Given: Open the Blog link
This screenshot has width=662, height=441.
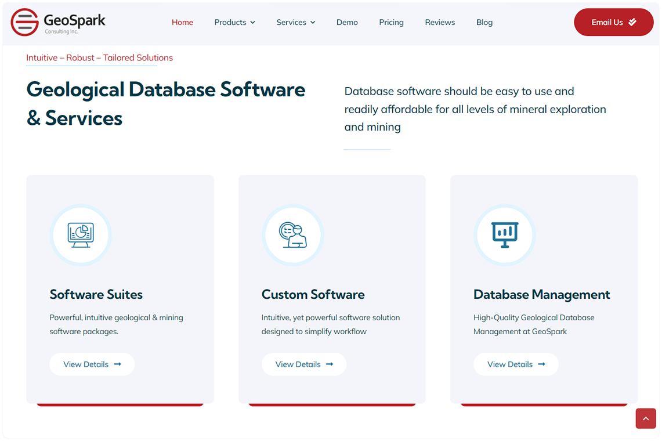Looking at the screenshot, I should pyautogui.click(x=484, y=23).
